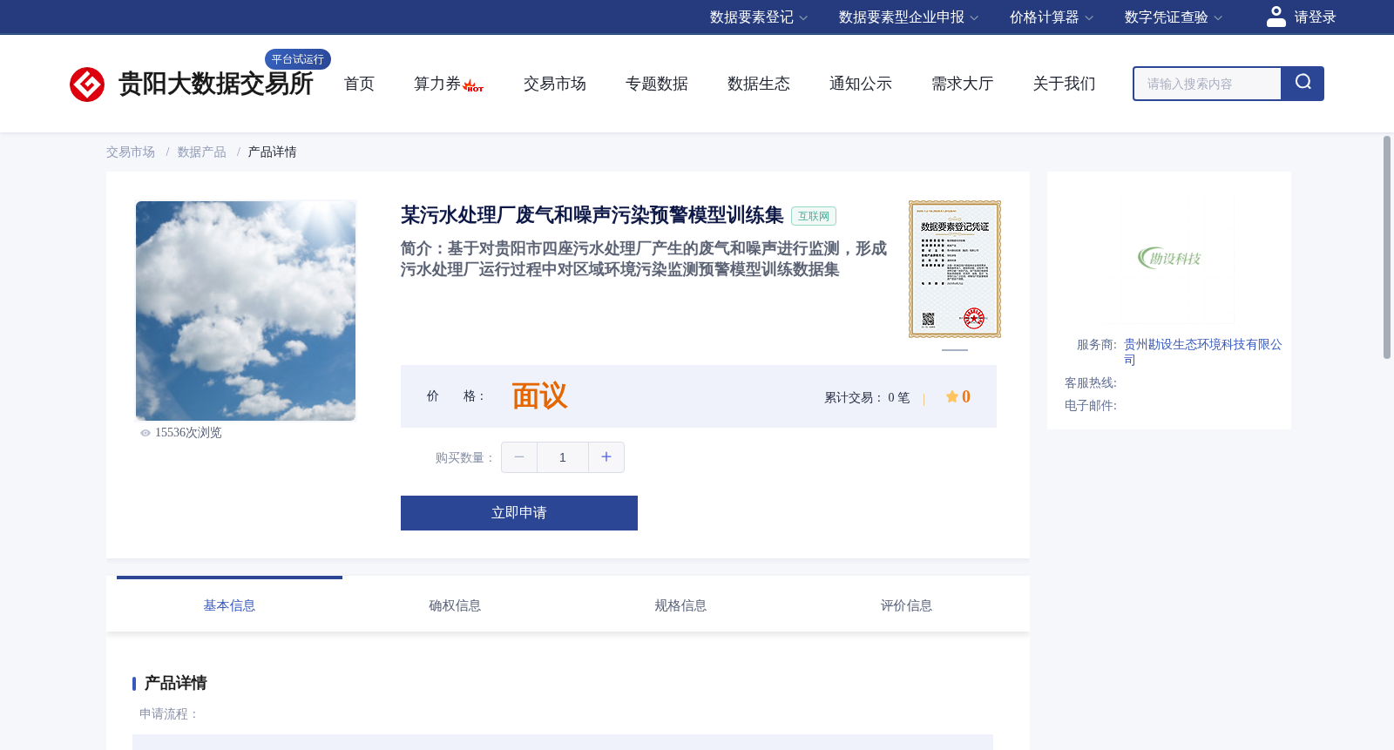This screenshot has width=1394, height=750.
Task: Go to 首页 in the navigation
Action: (359, 84)
